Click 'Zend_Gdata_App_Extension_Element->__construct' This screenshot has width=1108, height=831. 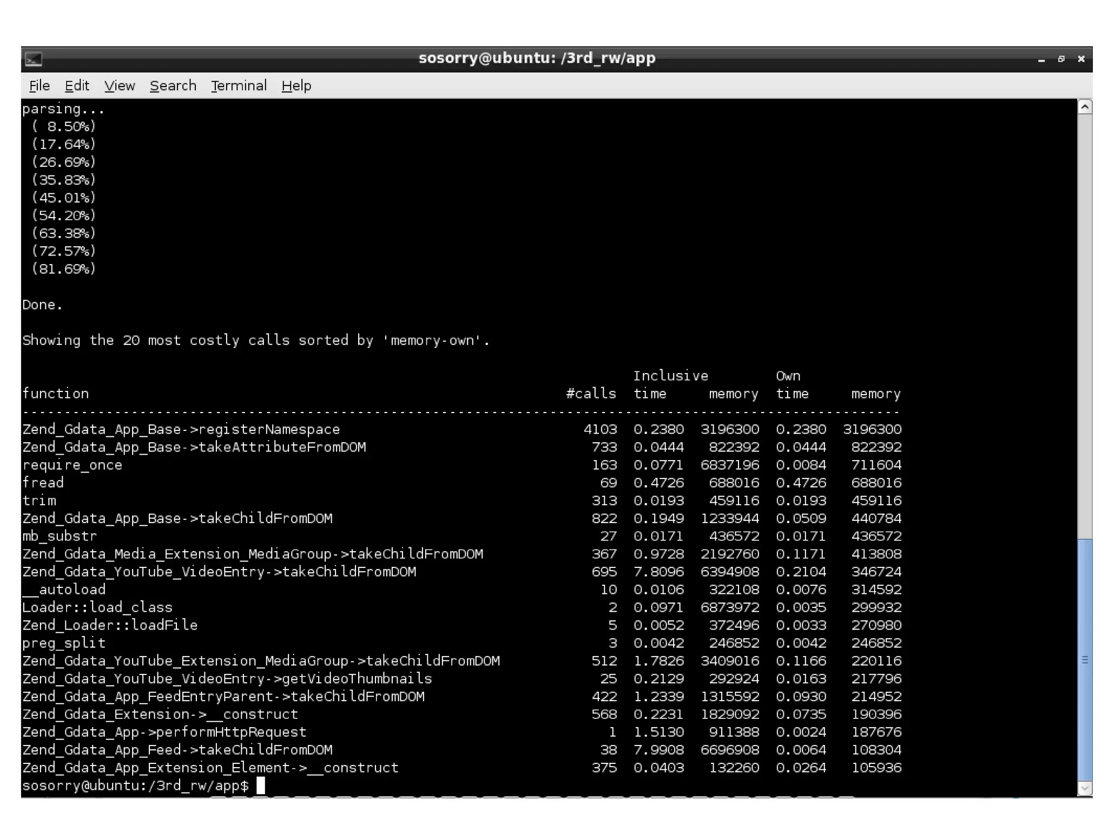[210, 768]
